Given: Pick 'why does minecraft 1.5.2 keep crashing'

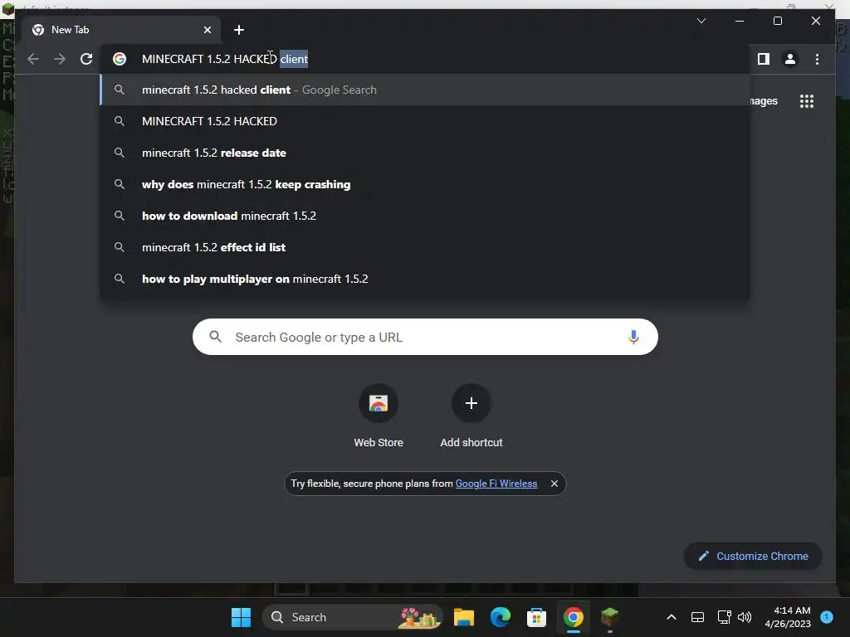Looking at the screenshot, I should pos(425,184).
